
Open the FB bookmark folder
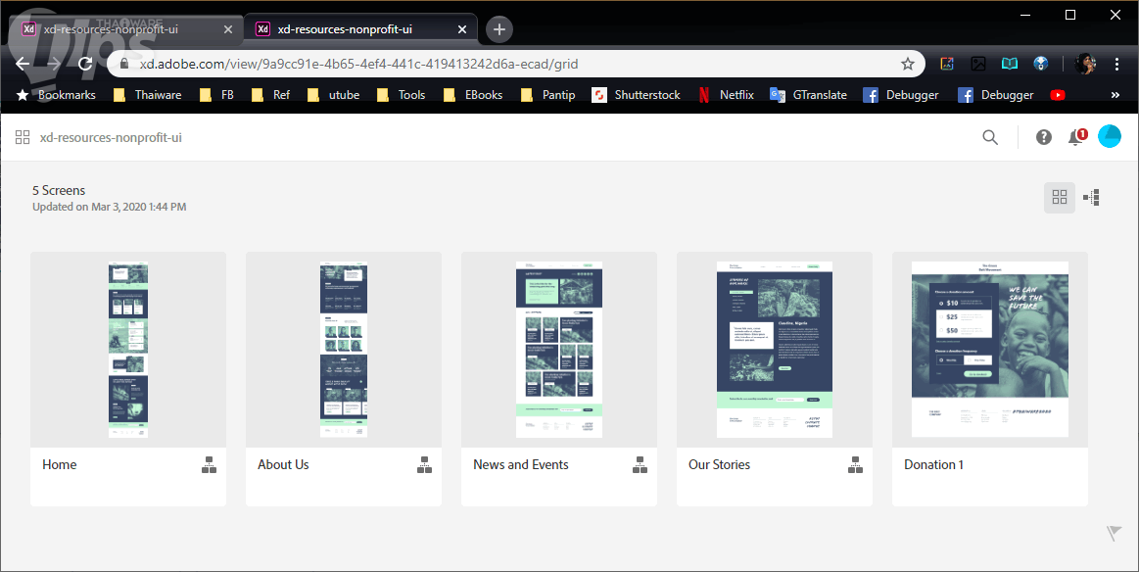216,94
